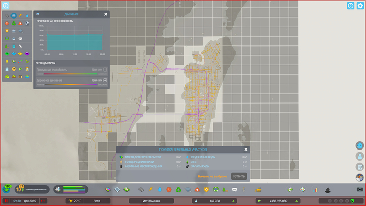Open the Electricity info view
366x206 pixels.
click(x=20, y=16)
